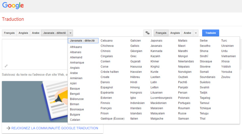Viewport: 242px width, 134px height.
Task: Open the source language dropdown arrow
Action: pos(70,33)
